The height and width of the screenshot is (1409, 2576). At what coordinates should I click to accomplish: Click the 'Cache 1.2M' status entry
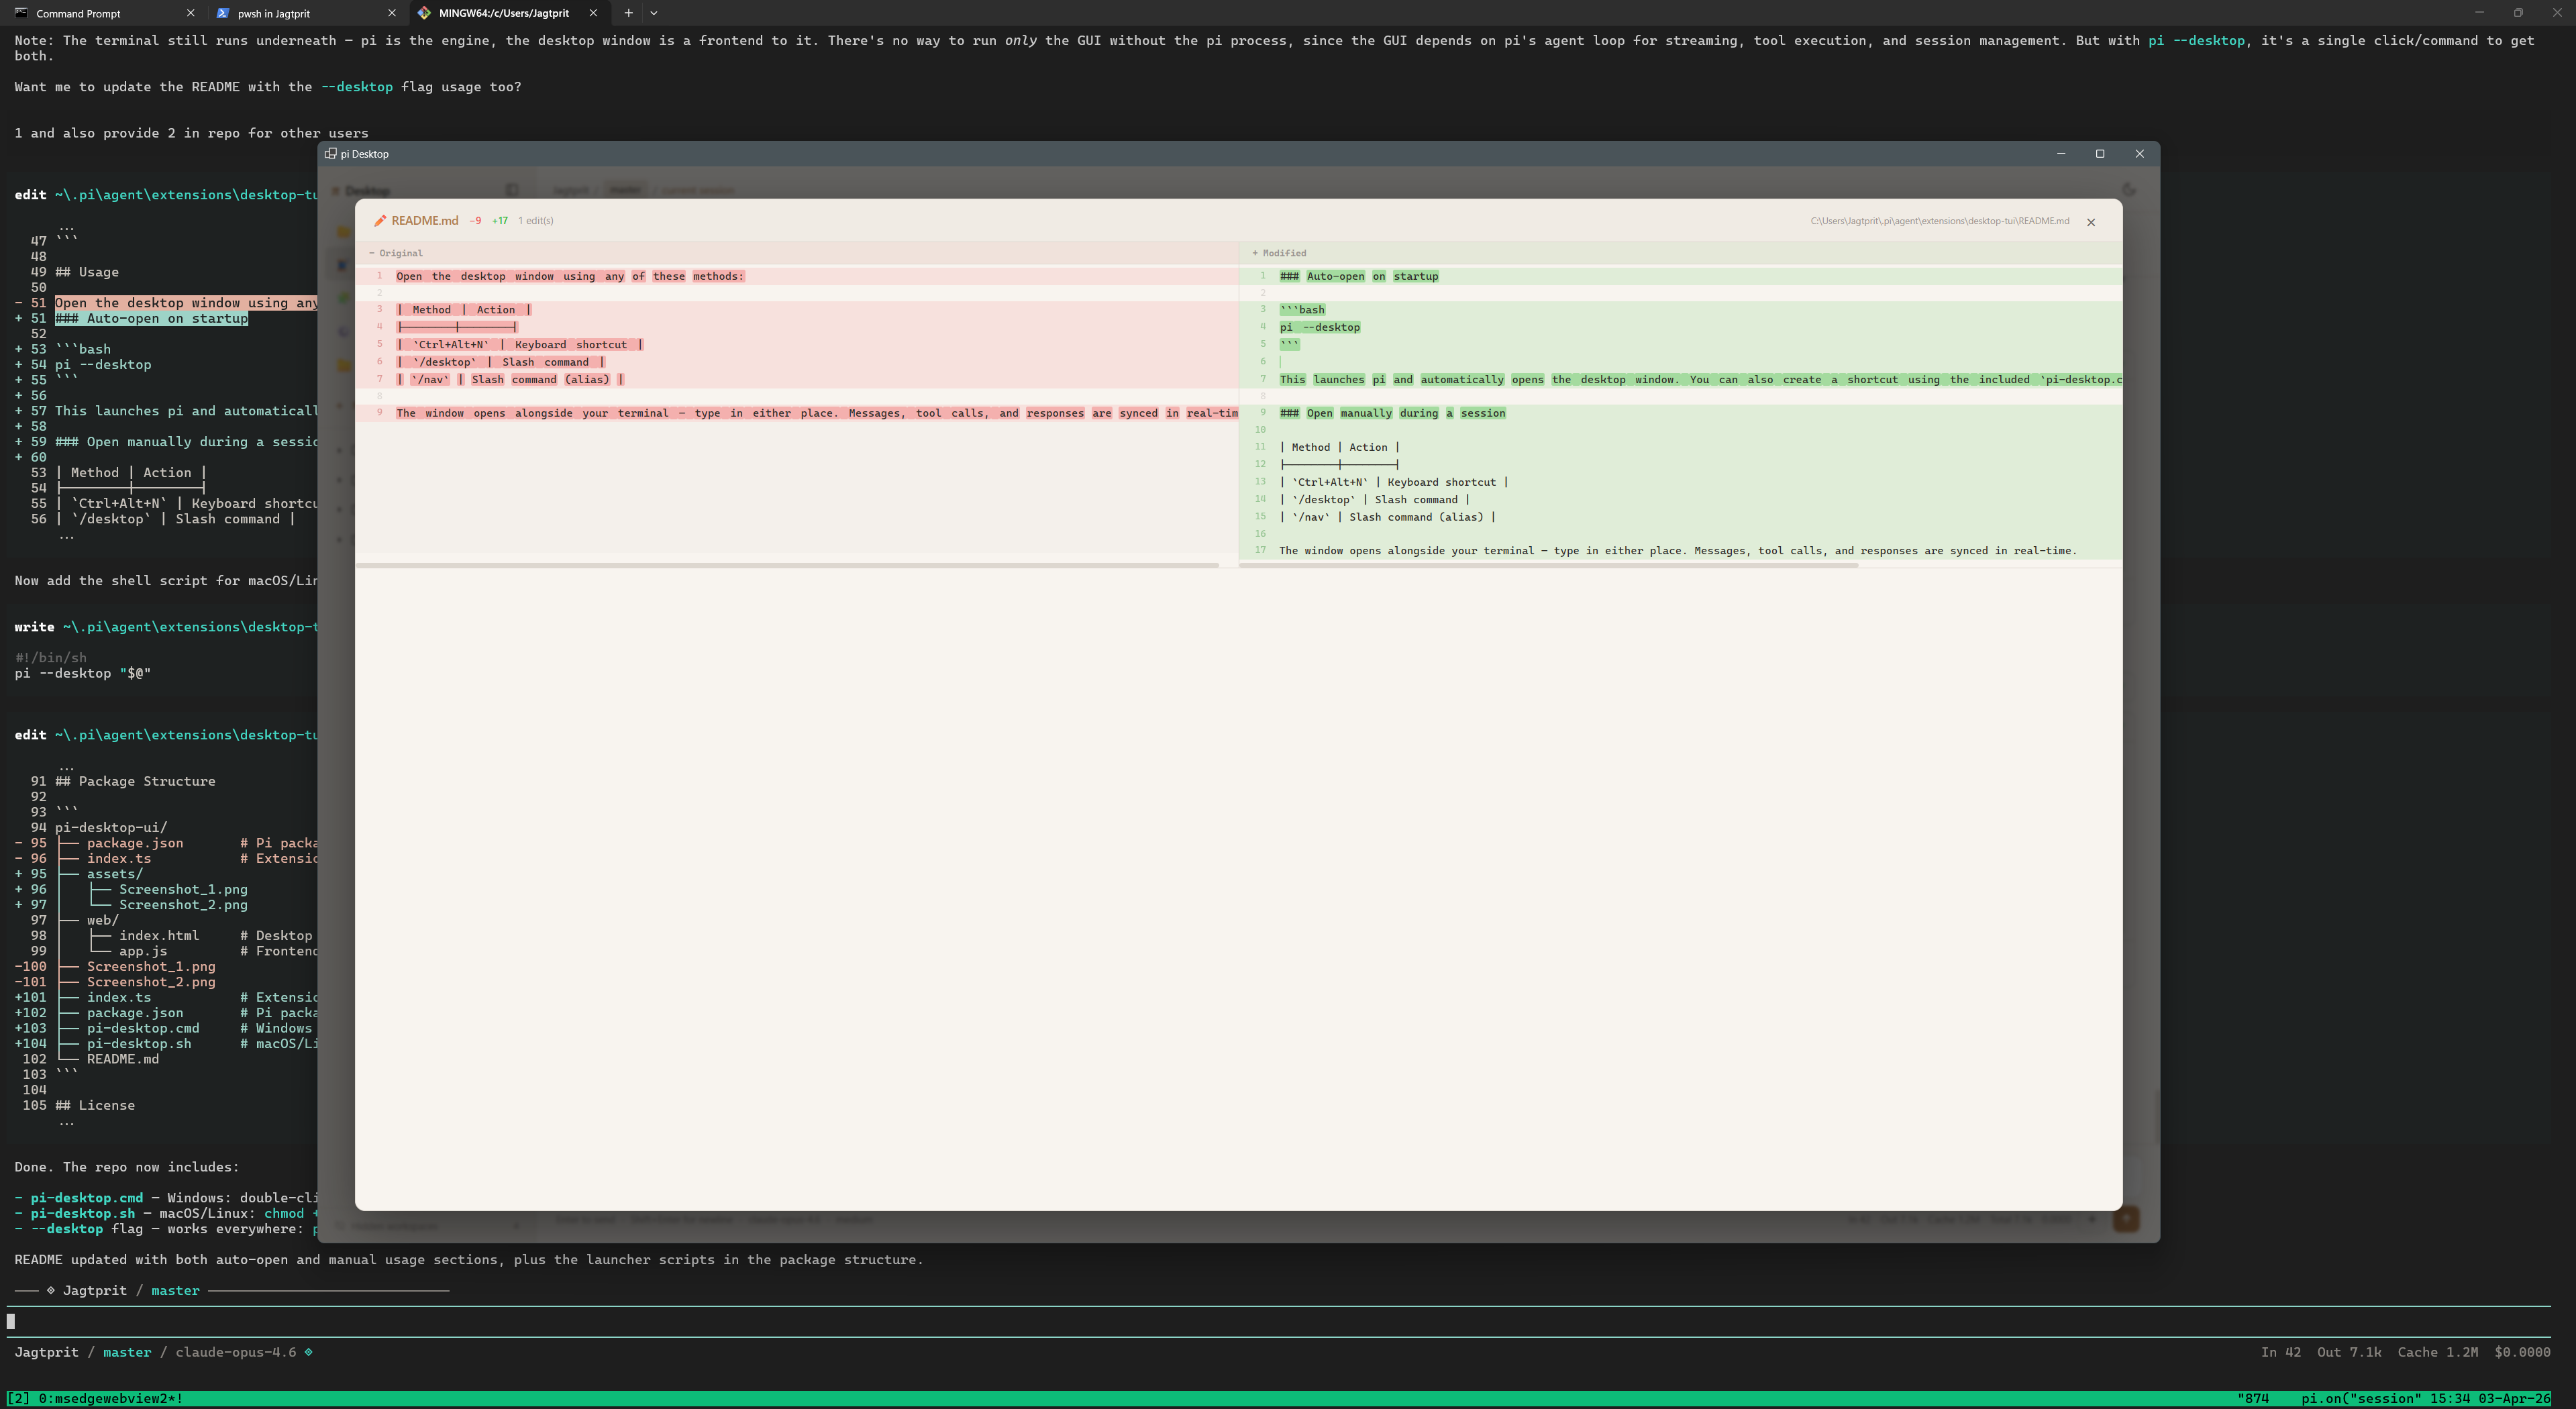coord(2437,1352)
